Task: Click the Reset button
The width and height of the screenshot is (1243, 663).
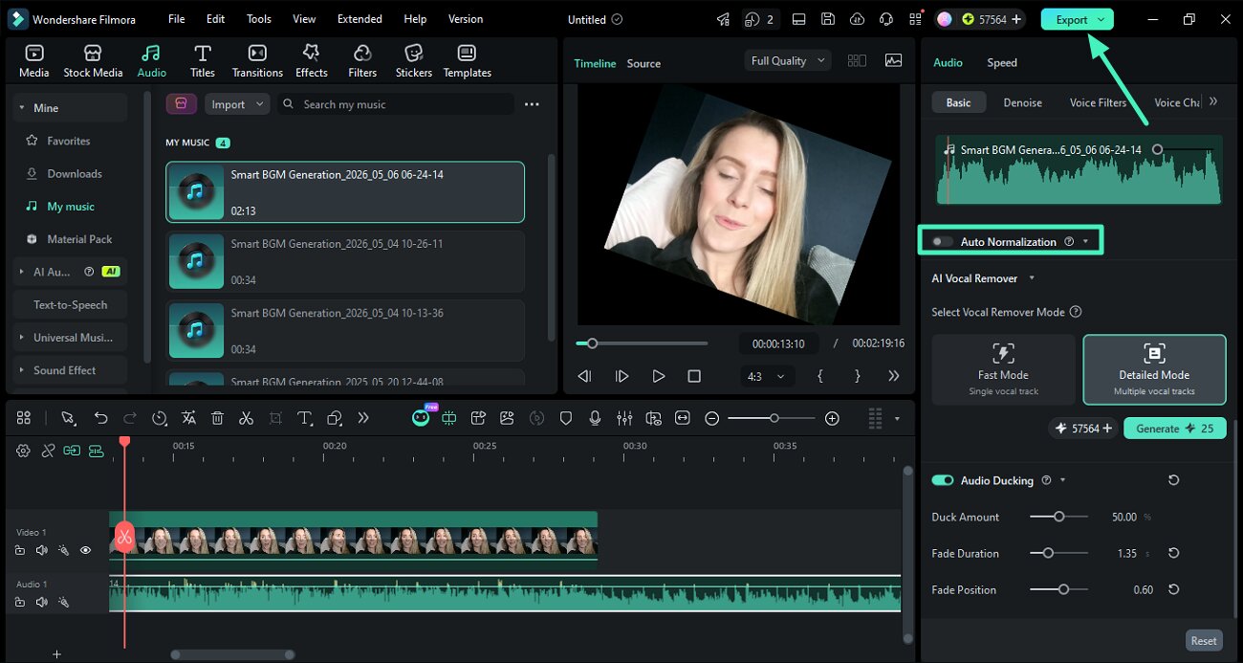Action: pos(1204,641)
